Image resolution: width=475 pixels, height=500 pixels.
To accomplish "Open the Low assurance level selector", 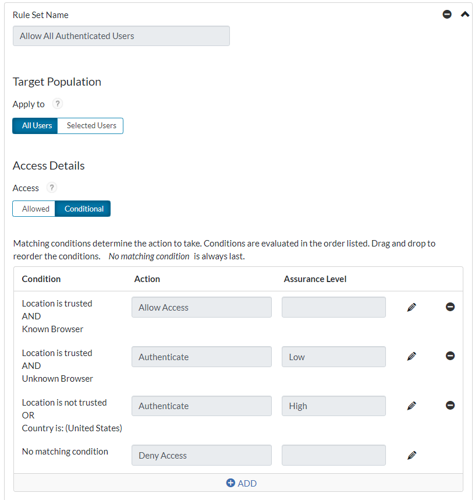I will click(334, 355).
